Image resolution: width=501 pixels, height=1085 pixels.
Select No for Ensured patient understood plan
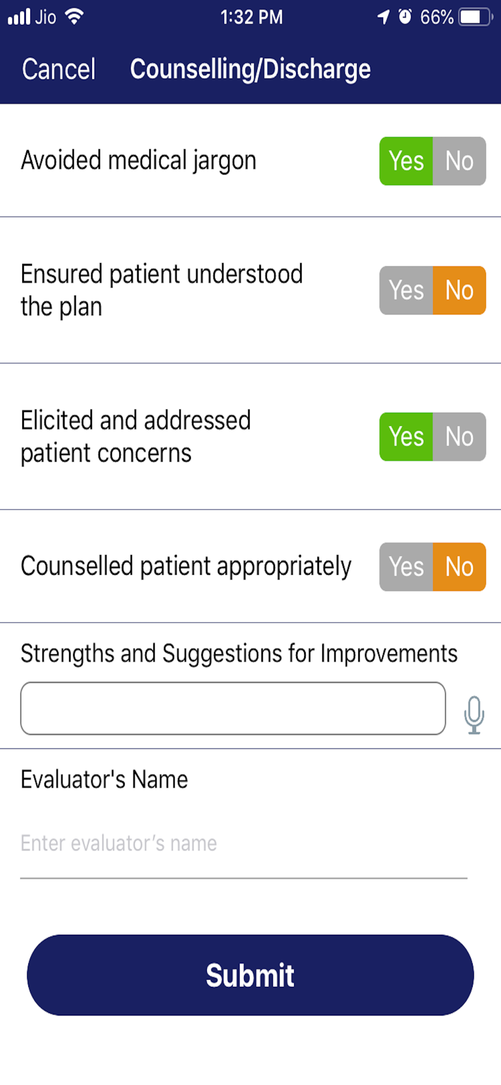pyautogui.click(x=459, y=290)
